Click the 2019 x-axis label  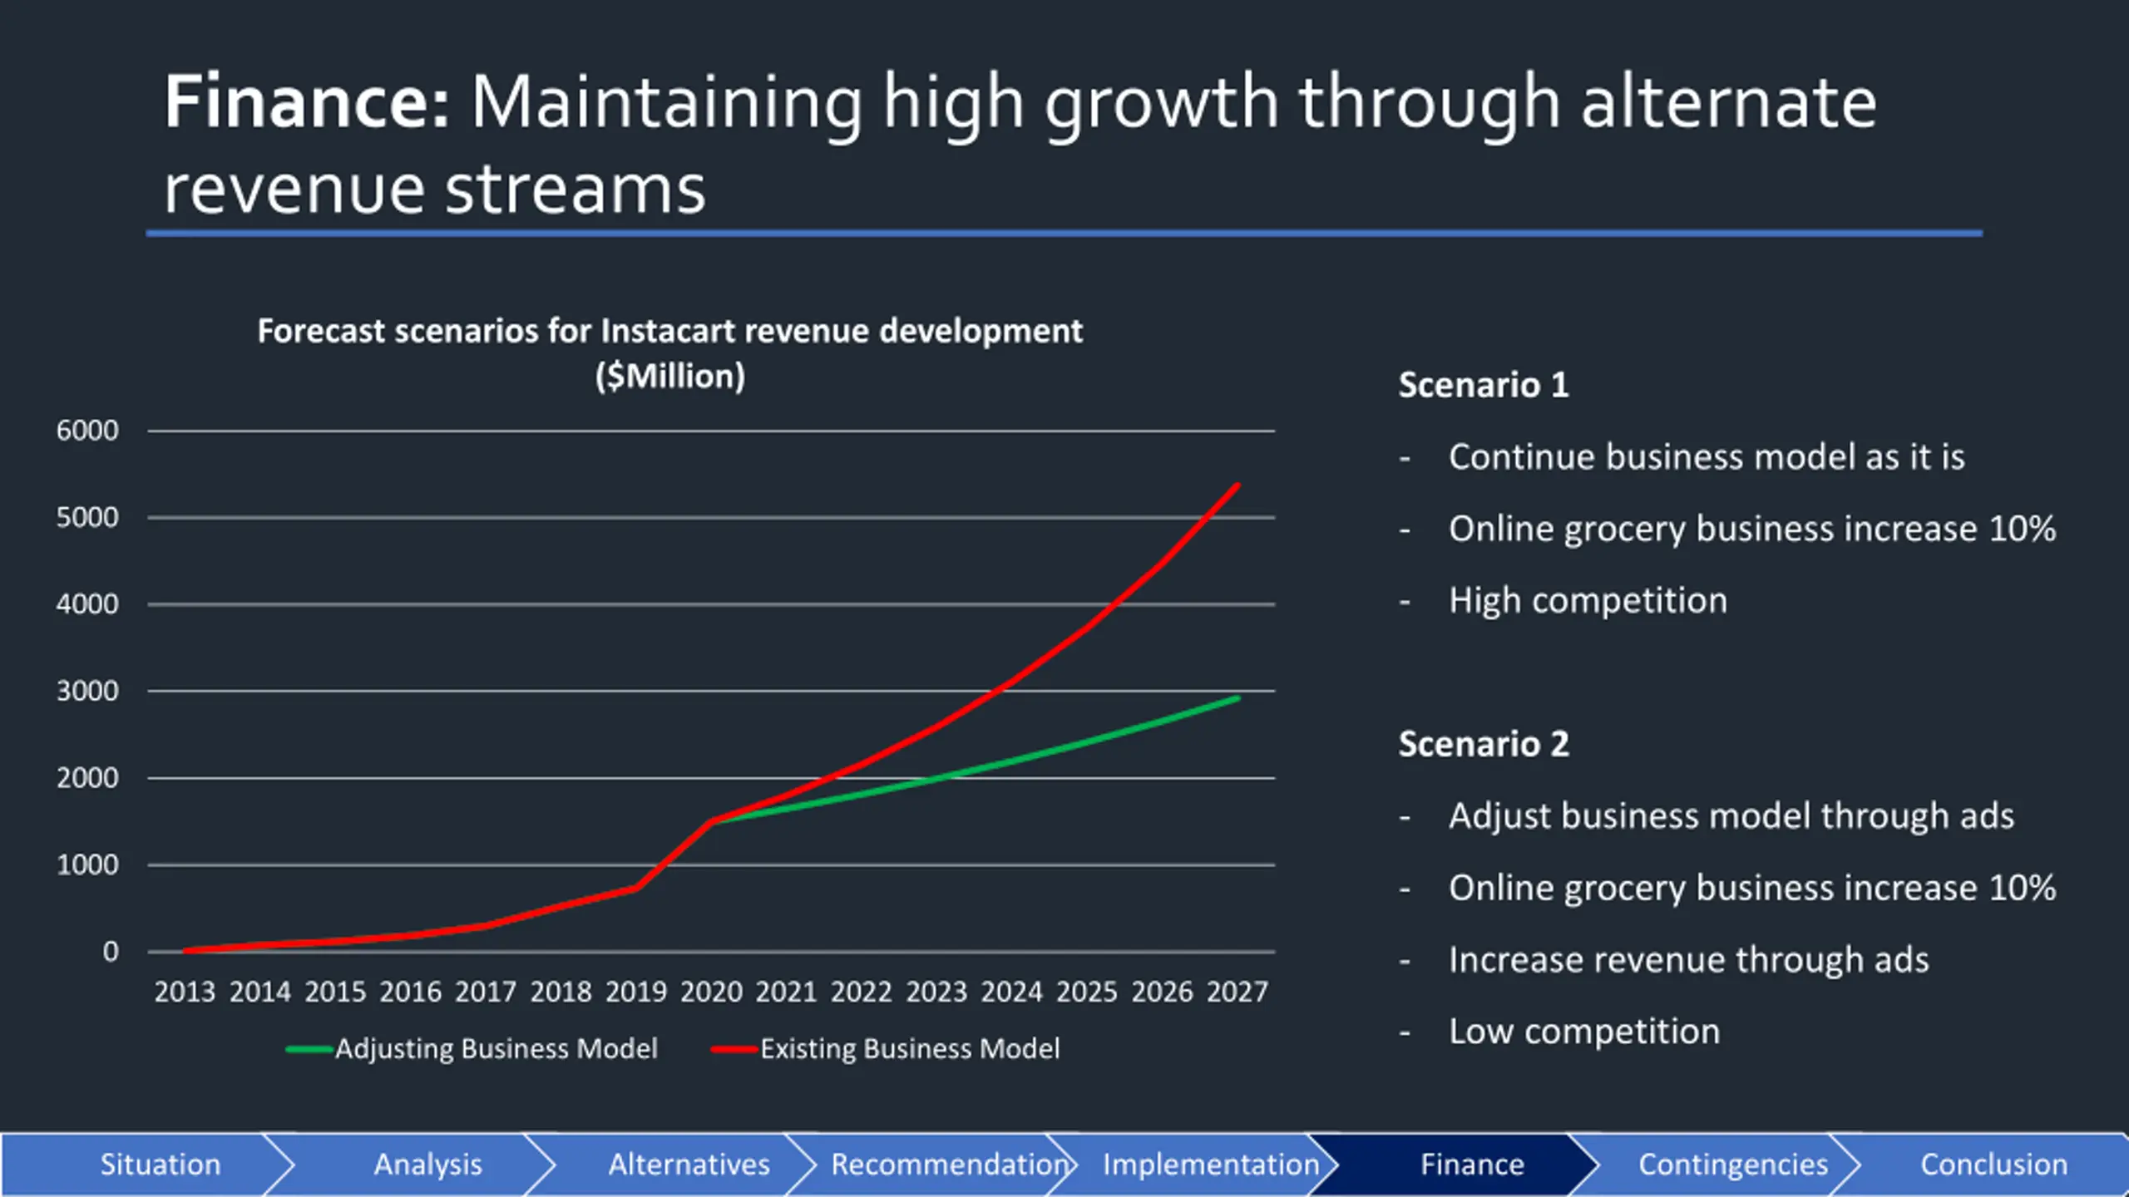pyautogui.click(x=636, y=992)
